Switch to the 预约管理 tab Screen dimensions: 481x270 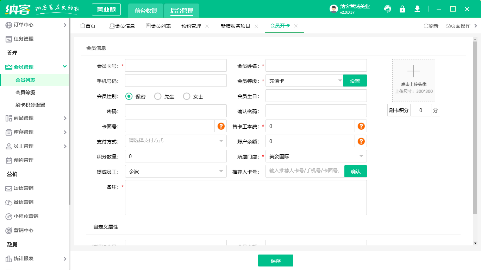pyautogui.click(x=191, y=26)
